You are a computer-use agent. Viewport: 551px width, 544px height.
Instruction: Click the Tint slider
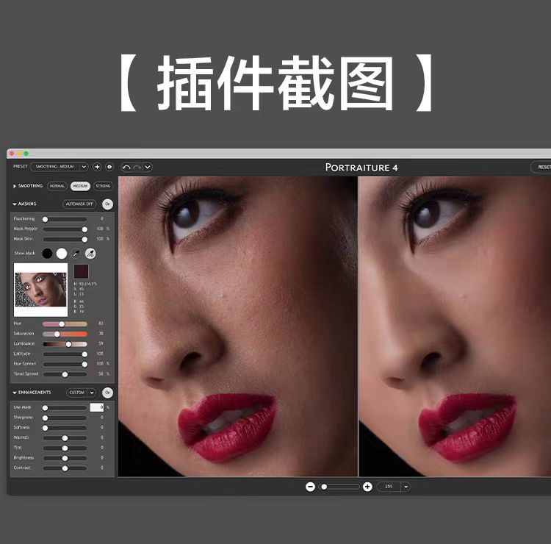click(65, 448)
